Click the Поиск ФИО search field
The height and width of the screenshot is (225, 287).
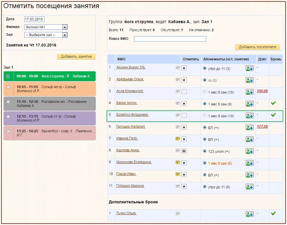170,39
